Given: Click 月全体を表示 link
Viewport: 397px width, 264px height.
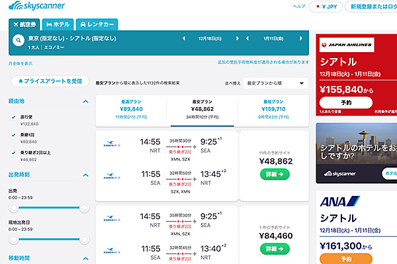Looking at the screenshot, I should (21, 63).
